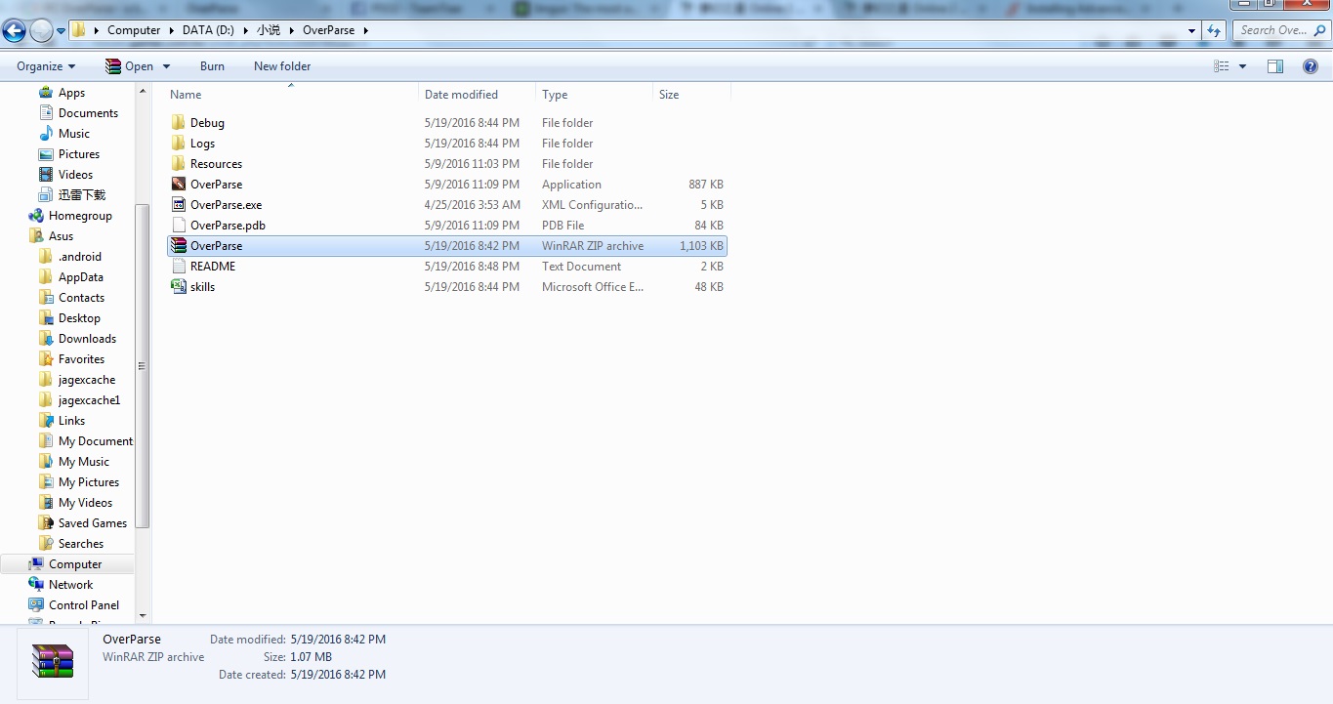The width and height of the screenshot is (1333, 704).
Task: Click the skills Excel file icon
Action: 178,287
